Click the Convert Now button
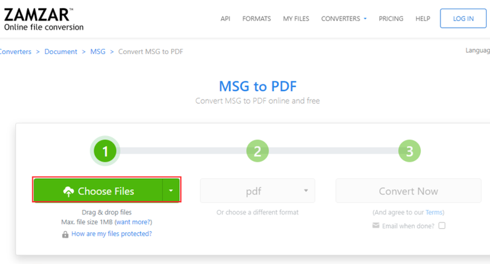Screen dimensions: 490x264 point(408,191)
